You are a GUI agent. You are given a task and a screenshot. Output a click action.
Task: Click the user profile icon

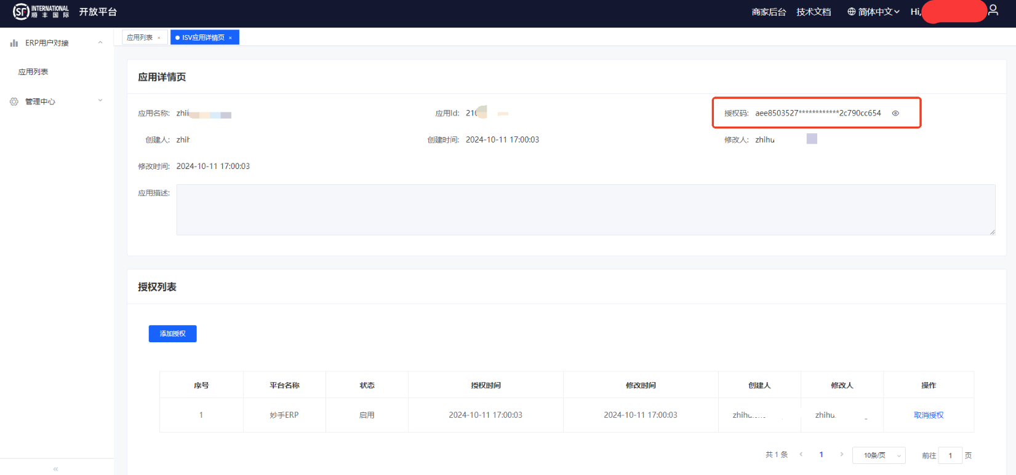pos(993,10)
